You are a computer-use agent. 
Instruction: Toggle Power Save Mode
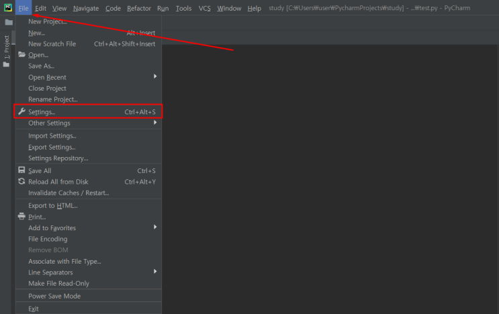tap(89, 296)
